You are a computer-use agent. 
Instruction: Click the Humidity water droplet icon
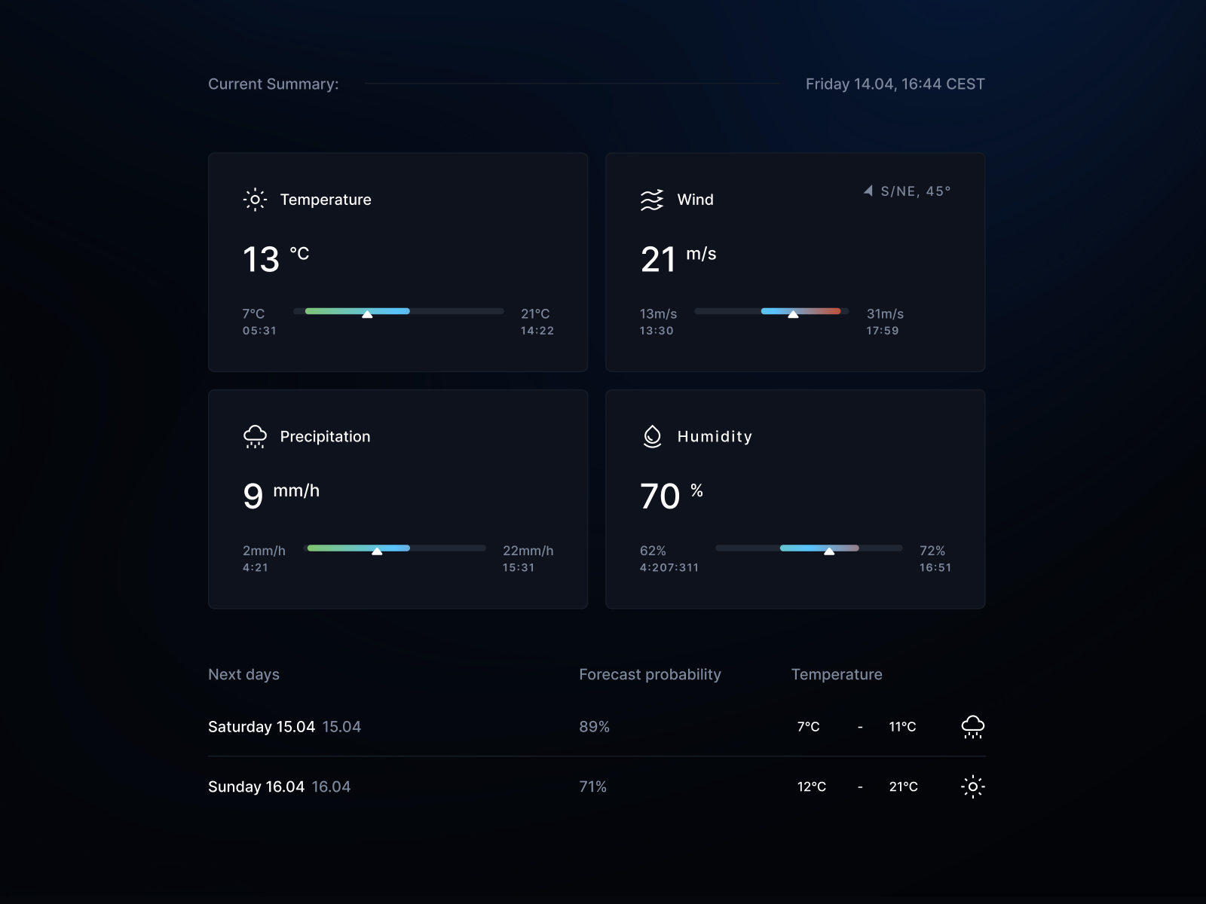click(651, 435)
